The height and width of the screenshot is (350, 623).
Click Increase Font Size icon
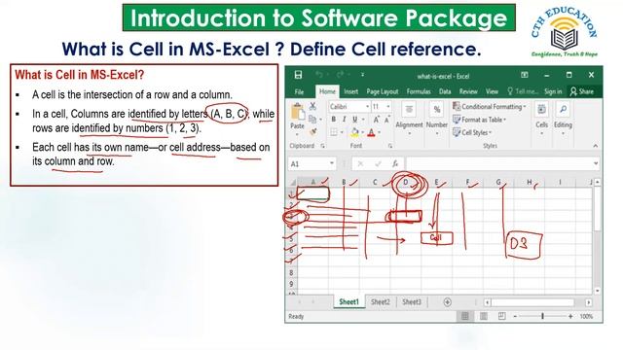click(376, 120)
